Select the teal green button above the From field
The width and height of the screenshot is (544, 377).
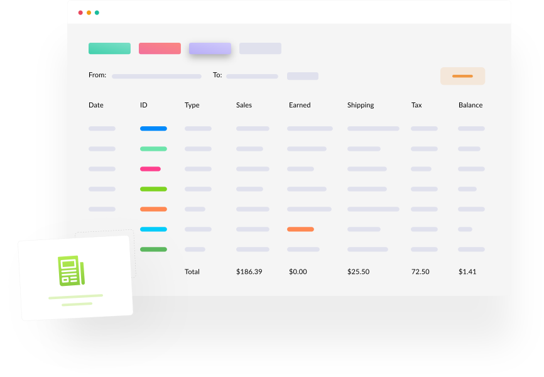(110, 48)
